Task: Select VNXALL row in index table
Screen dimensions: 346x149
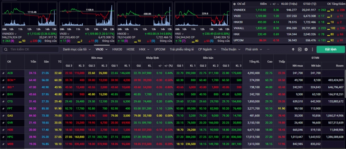Action: 288,28
